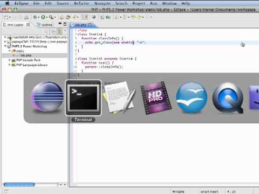Close the lsb.php editor tab
The height and width of the screenshot is (194, 259).
pos(90,25)
